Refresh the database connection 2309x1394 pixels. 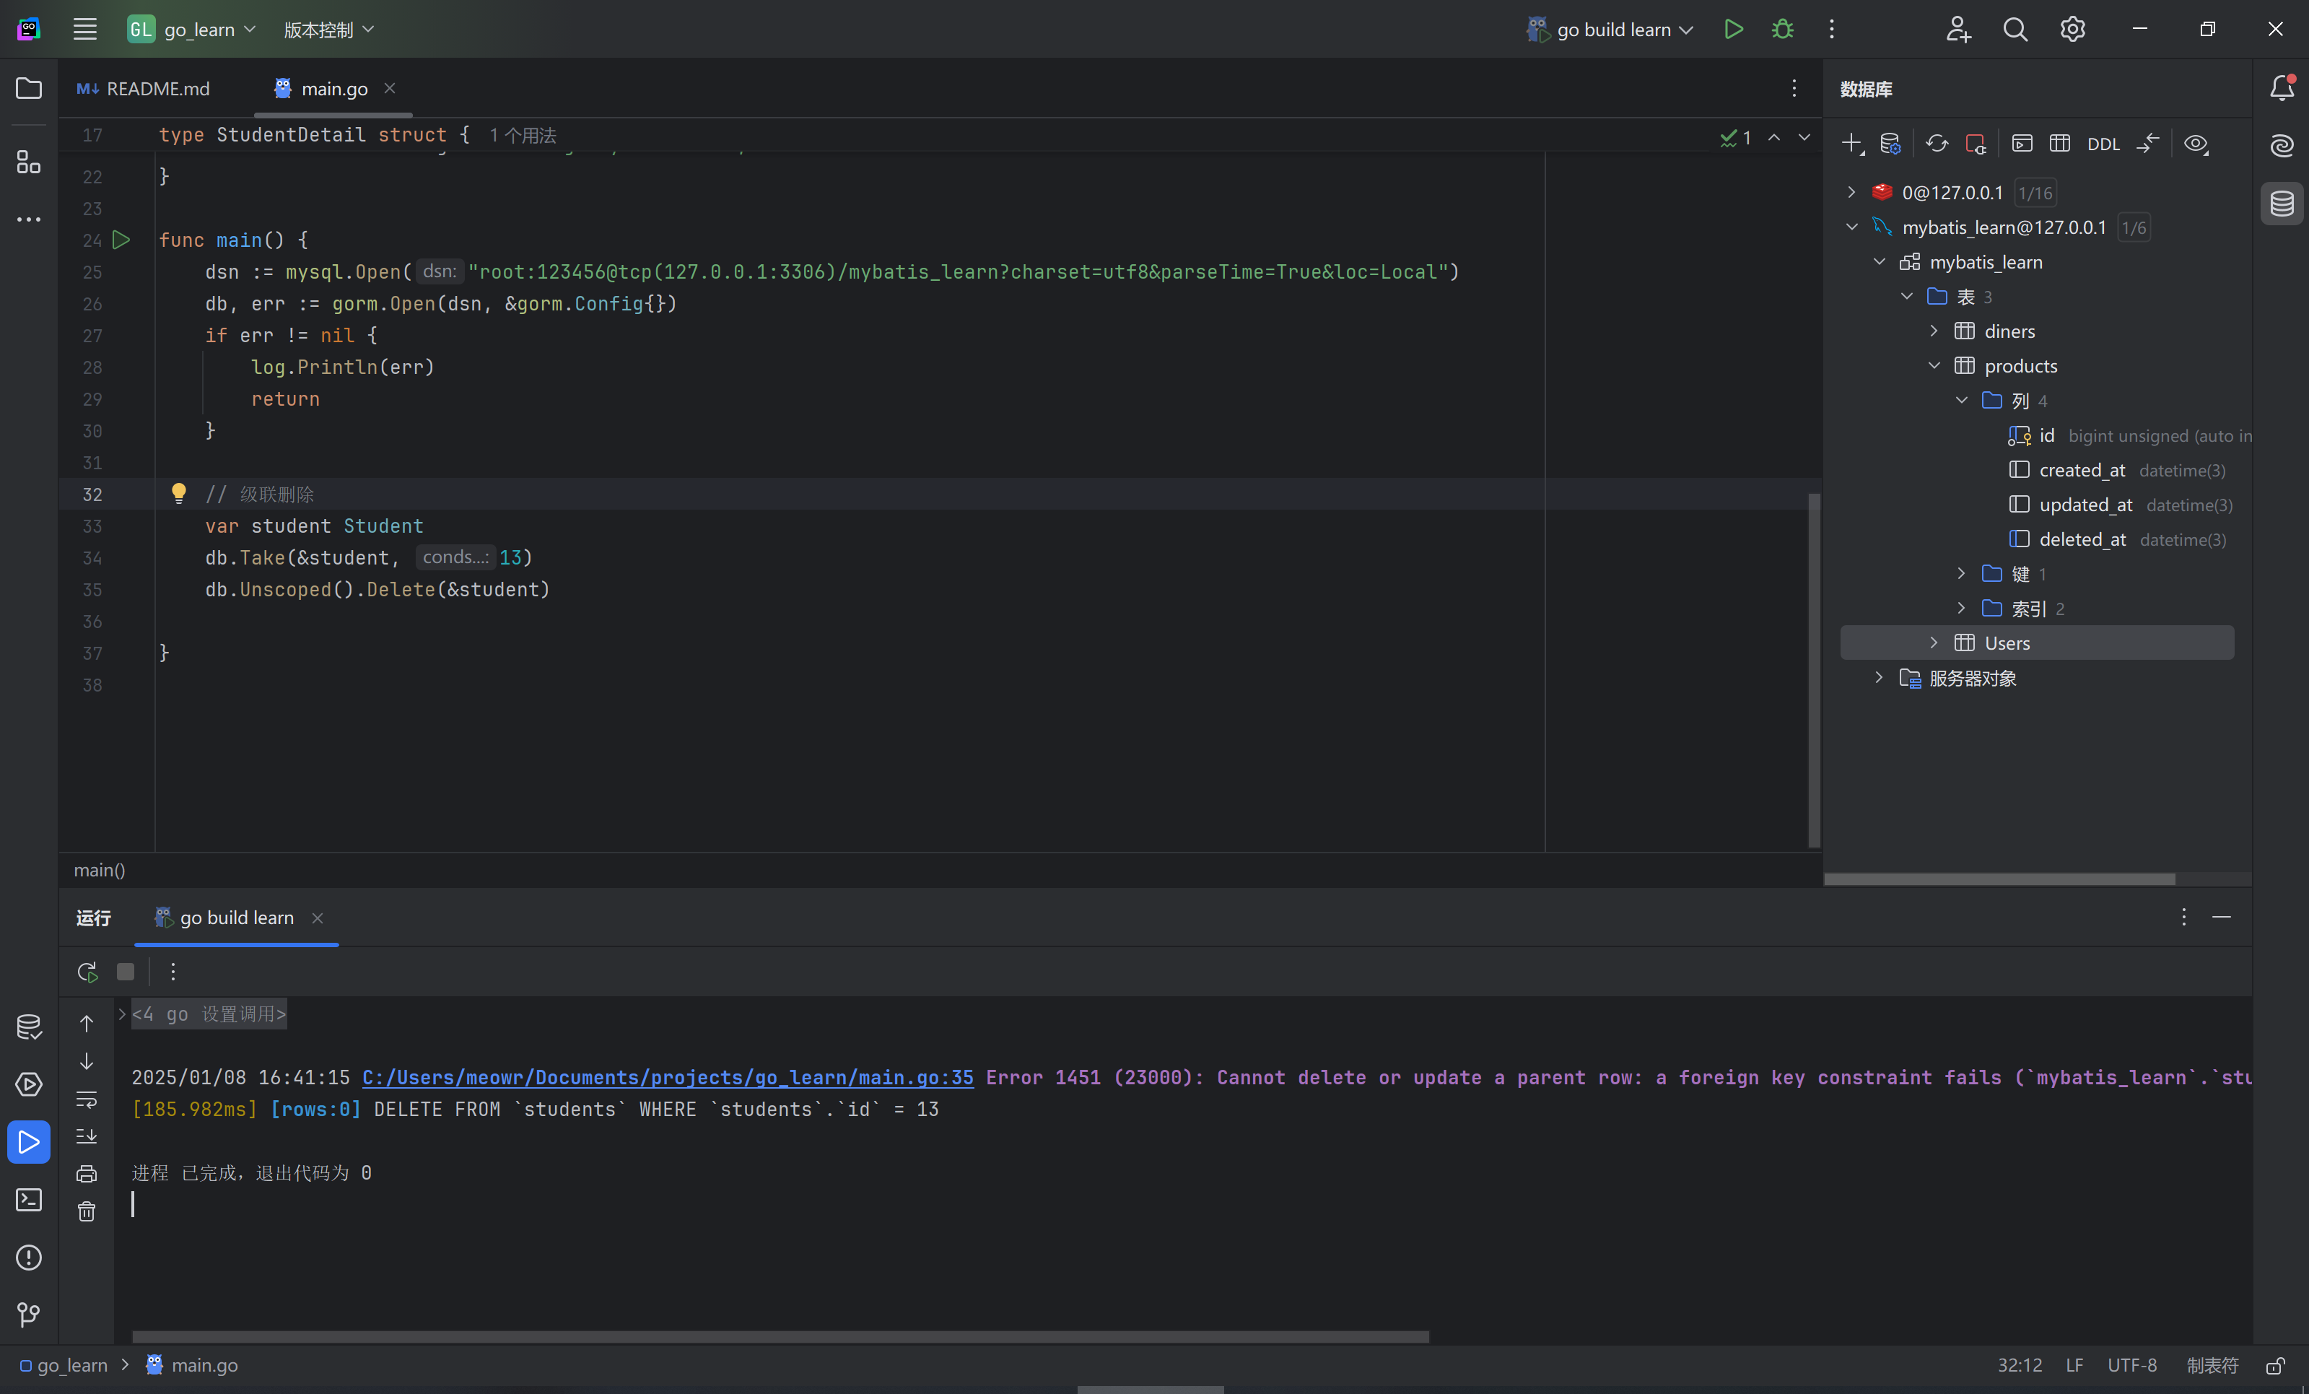pos(1936,144)
